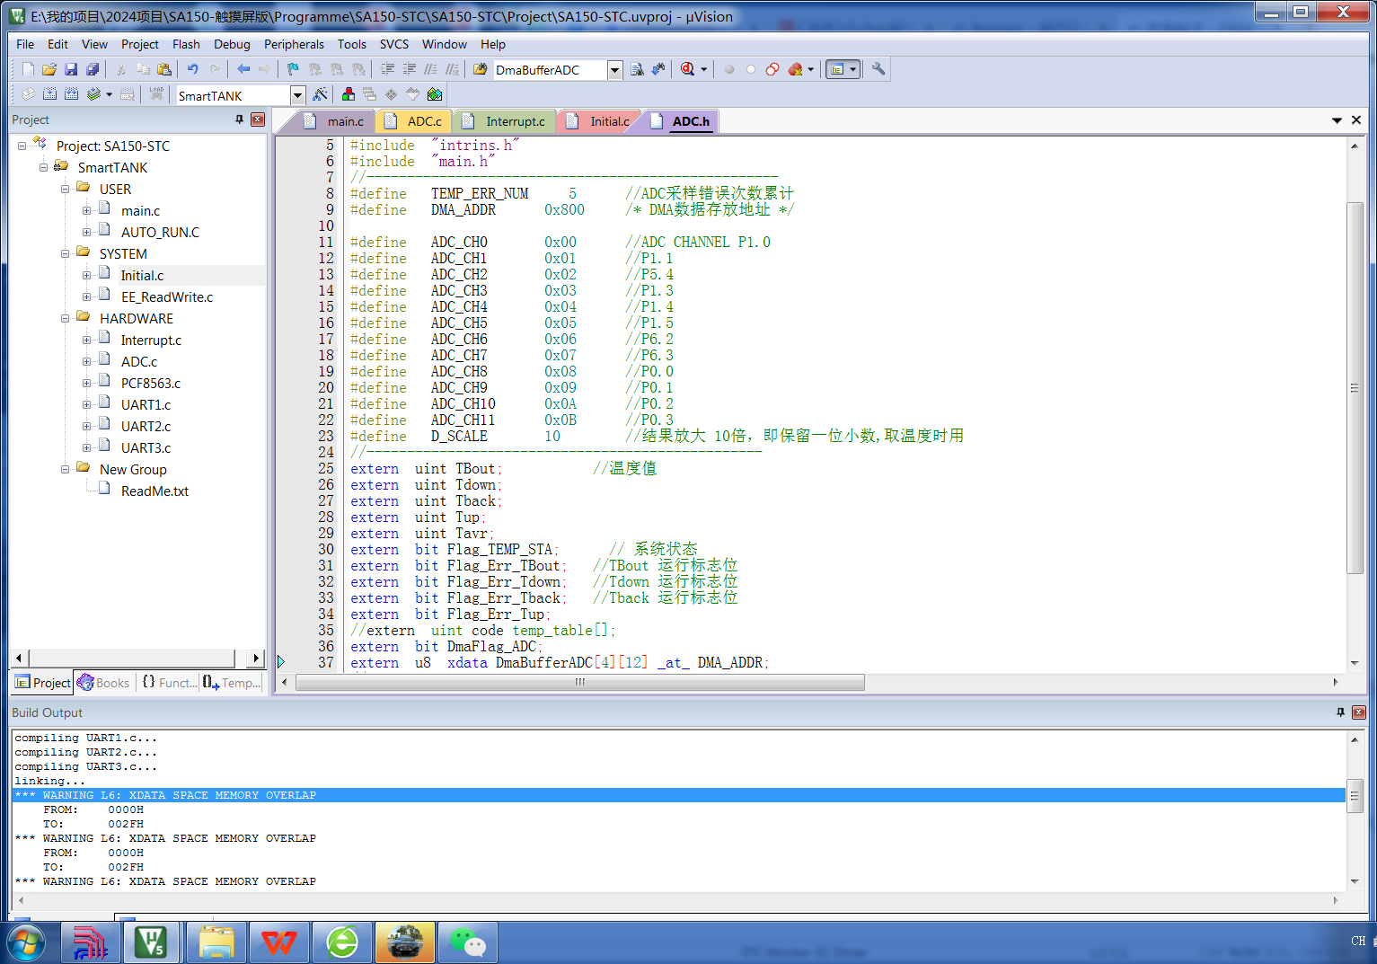Select ReadMe.txt in project tree
Viewport: 1377px width, 964px height.
pos(154,491)
